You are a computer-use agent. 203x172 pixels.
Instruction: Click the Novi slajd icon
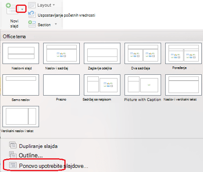pos(11,9)
